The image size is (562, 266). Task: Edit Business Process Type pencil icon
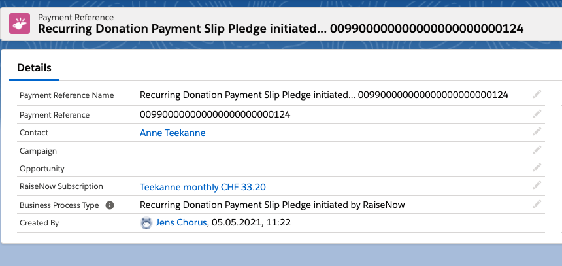click(x=537, y=205)
